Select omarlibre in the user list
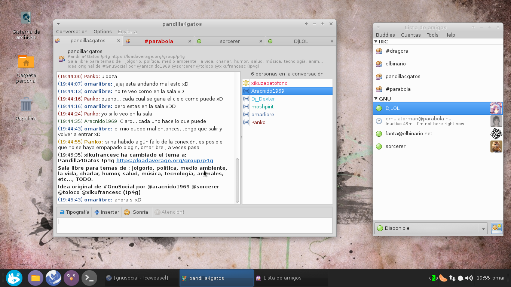 [x=287, y=114]
